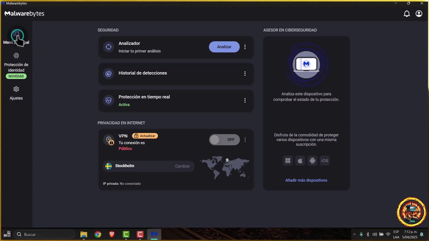Viewport: 429px width, 241px height.
Task: Select the Android platform icon
Action: click(312, 161)
